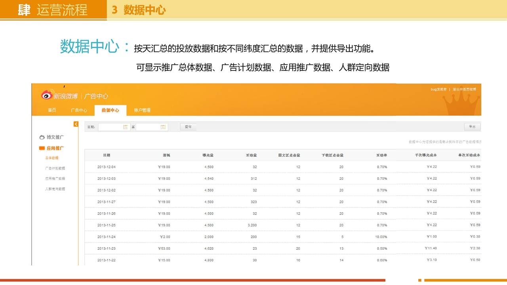Viewport: 507px width, 285px height.
Task: Click the 退出并返回微博 logout link
Action: (465, 89)
